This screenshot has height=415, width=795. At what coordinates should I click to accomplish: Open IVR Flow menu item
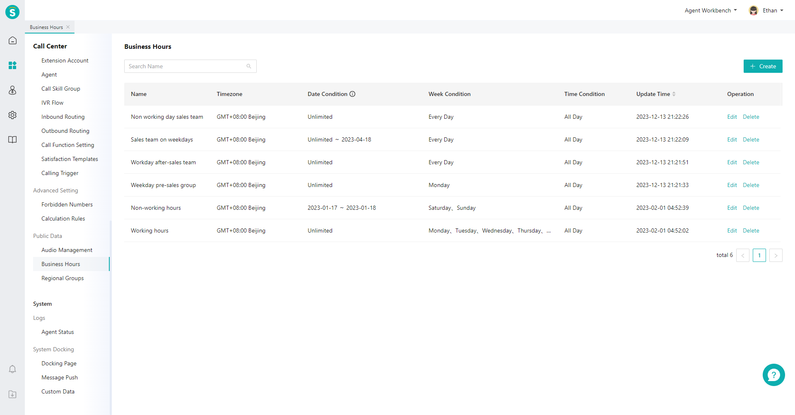[53, 103]
